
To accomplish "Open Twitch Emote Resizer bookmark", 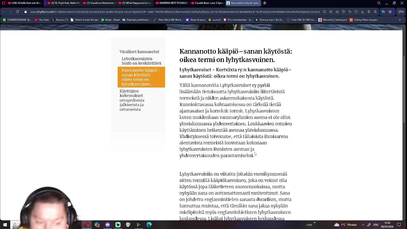I will [x=84, y=20].
